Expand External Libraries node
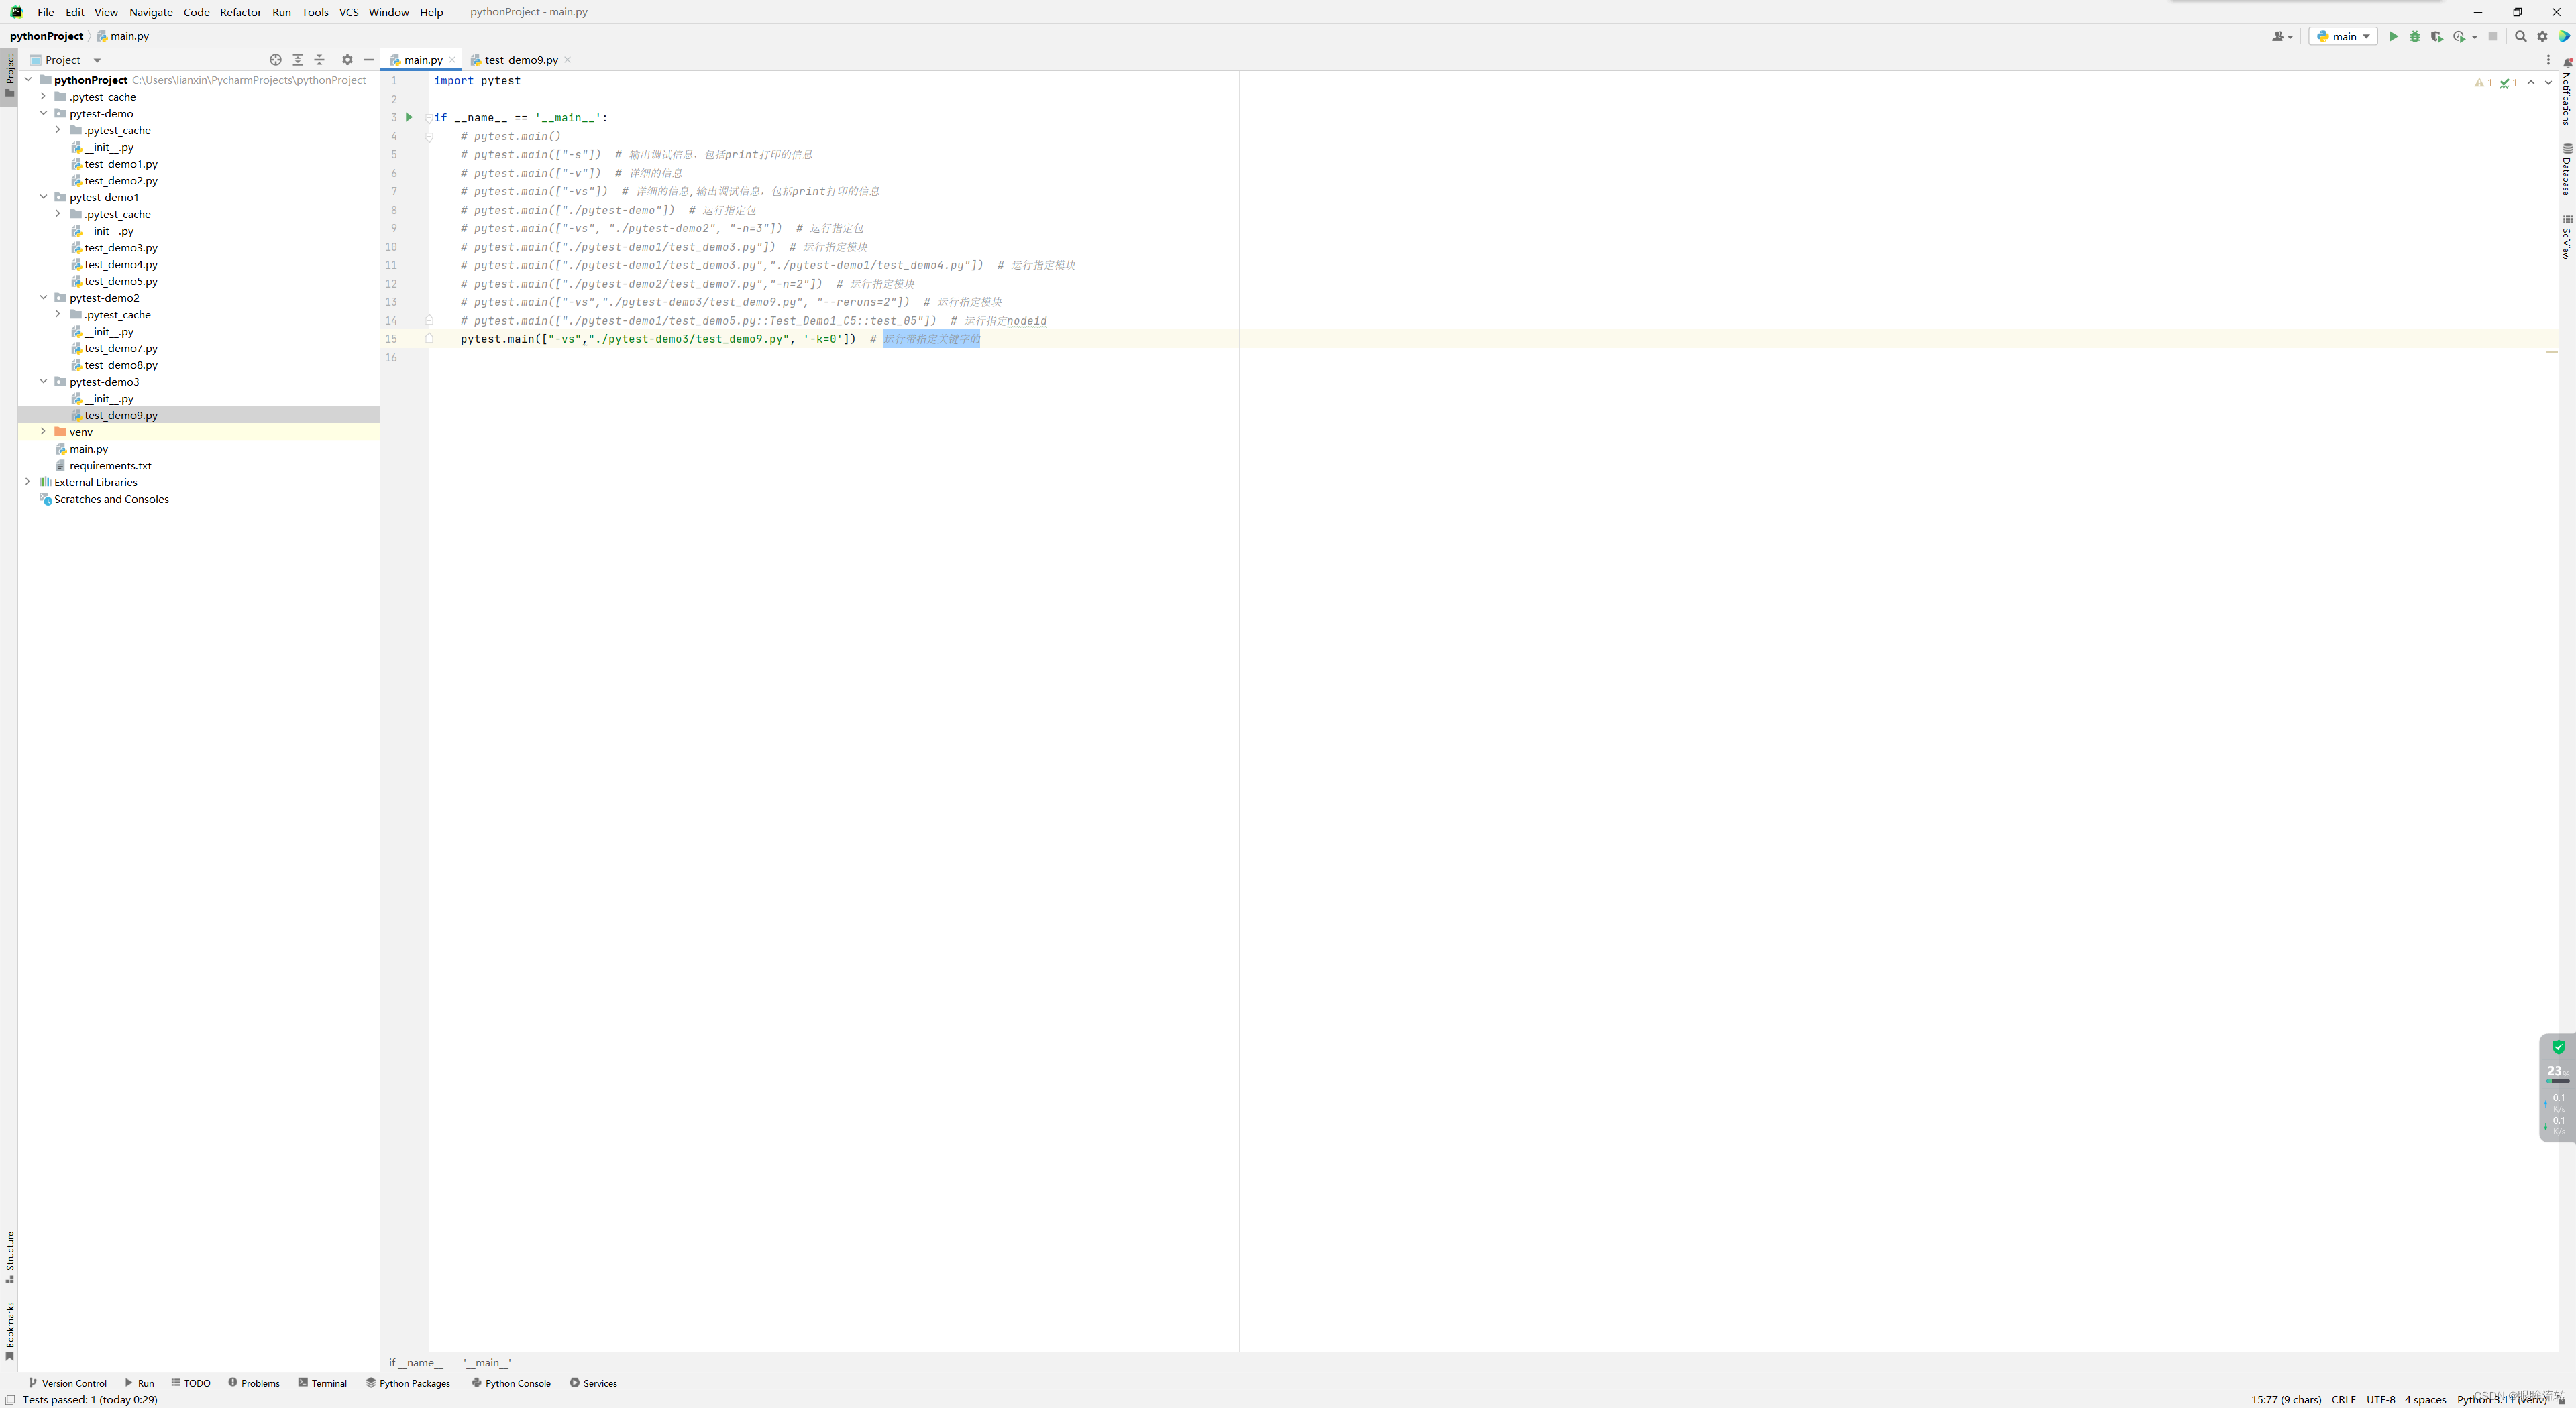The width and height of the screenshot is (2576, 1408). pyautogui.click(x=28, y=481)
